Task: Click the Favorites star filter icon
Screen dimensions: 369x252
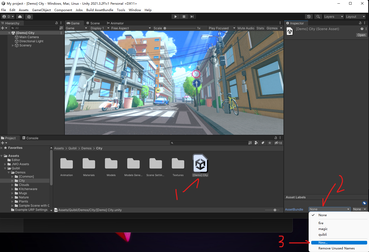Action: [270, 143]
